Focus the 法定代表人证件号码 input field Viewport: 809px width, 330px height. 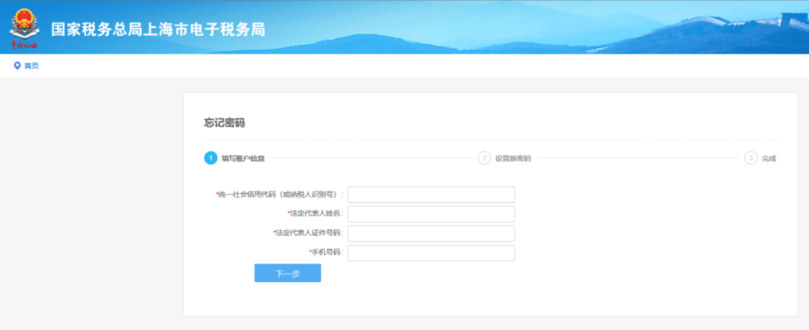click(431, 233)
